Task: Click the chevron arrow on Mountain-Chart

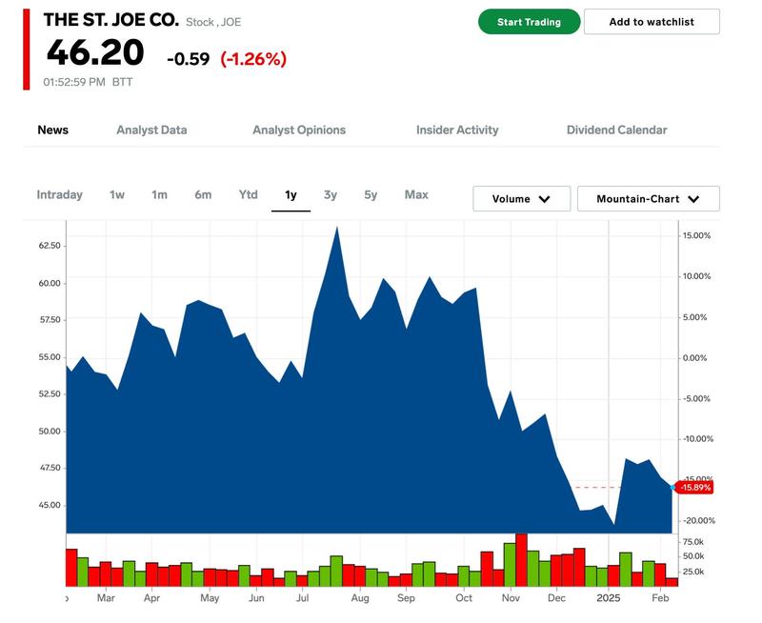Action: point(693,199)
